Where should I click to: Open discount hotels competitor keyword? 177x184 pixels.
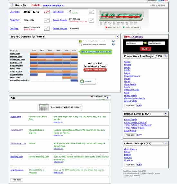tap(132, 90)
